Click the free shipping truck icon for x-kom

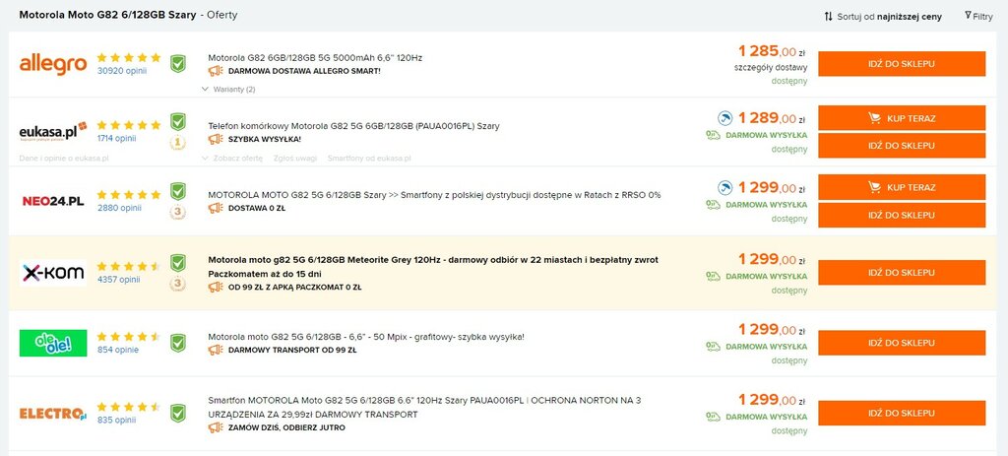713,276
